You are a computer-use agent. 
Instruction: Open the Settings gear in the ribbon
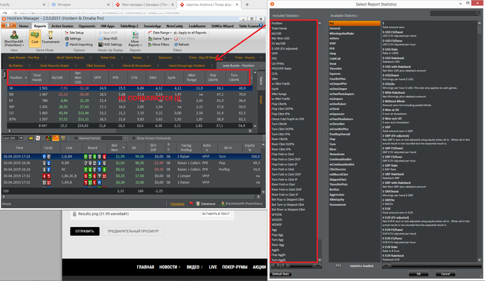[x=73, y=38]
